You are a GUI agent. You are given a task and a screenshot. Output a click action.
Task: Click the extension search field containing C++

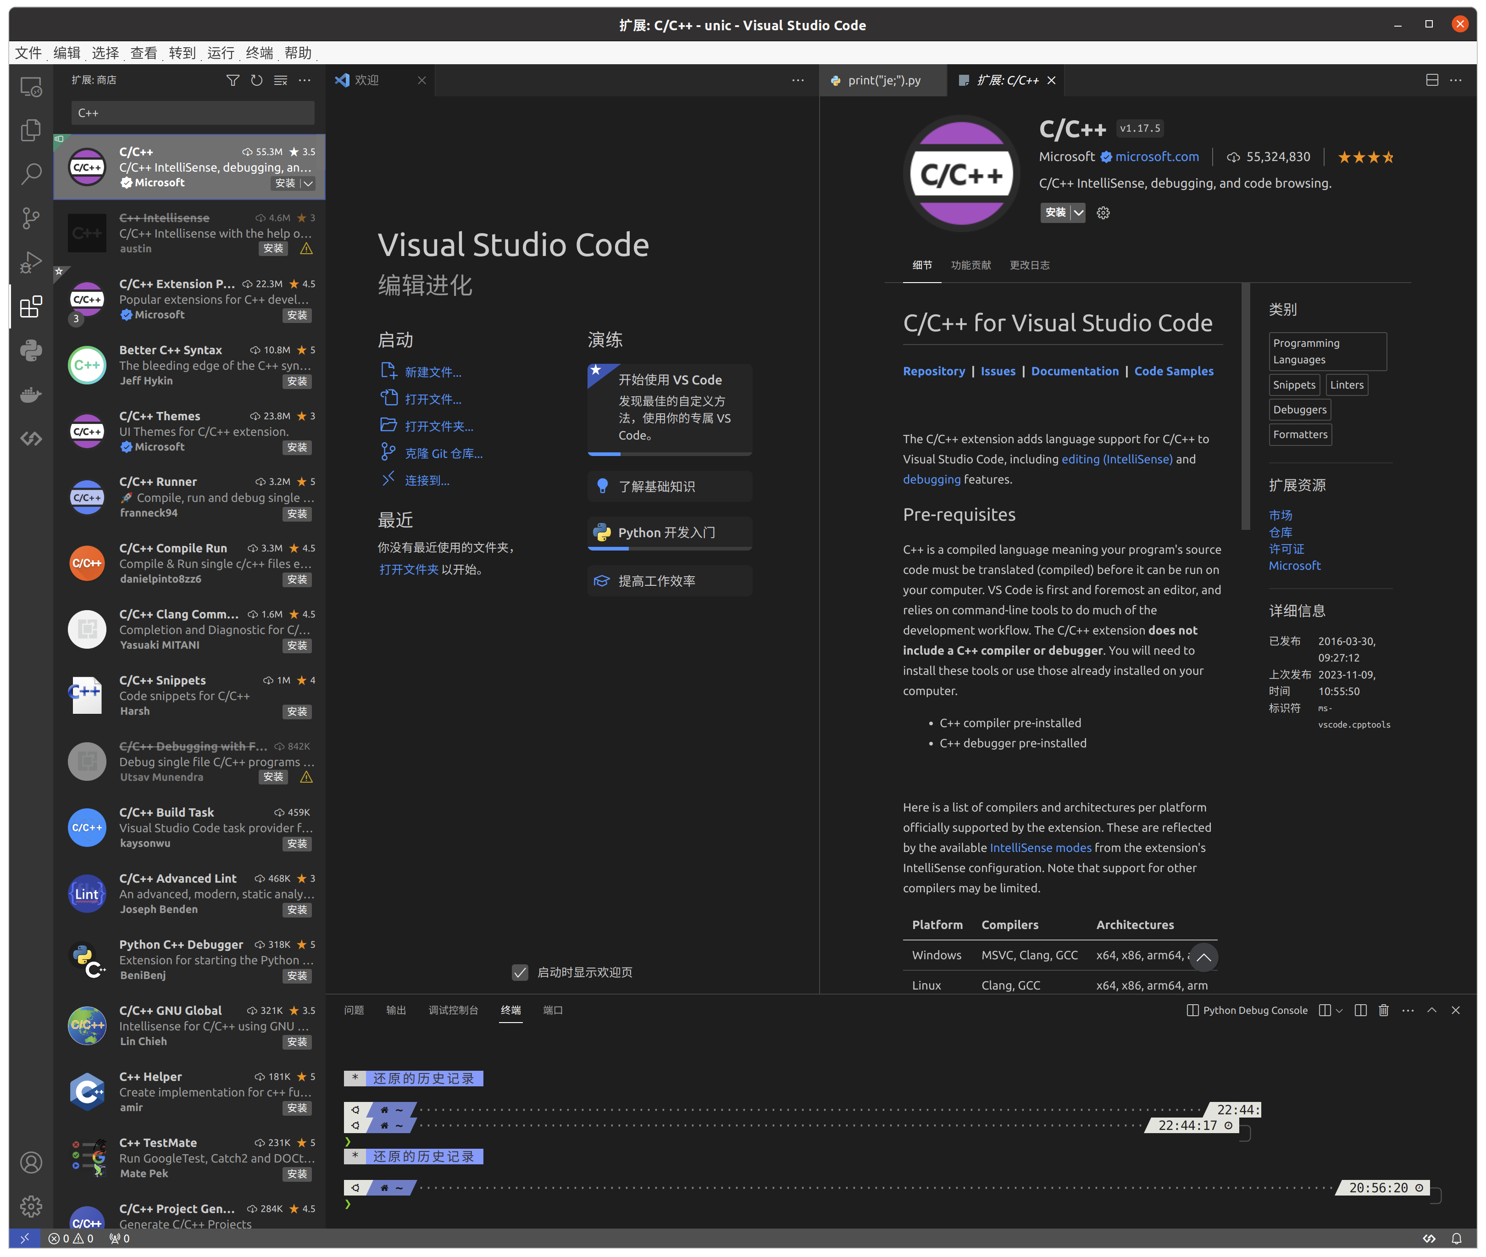pyautogui.click(x=193, y=112)
